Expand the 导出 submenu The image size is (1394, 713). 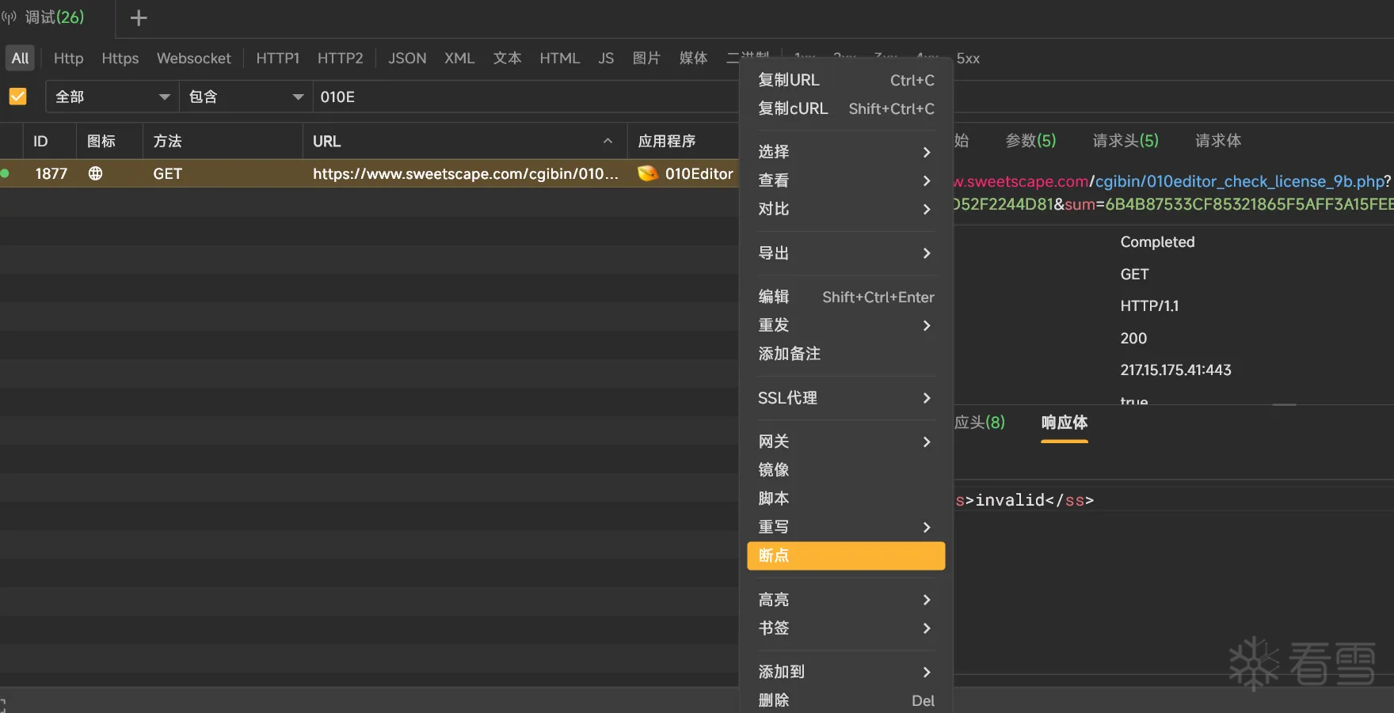coord(845,253)
